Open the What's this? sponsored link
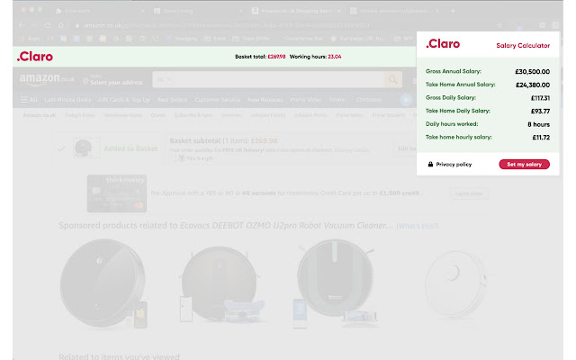This screenshot has height=360, width=576. click(x=418, y=226)
